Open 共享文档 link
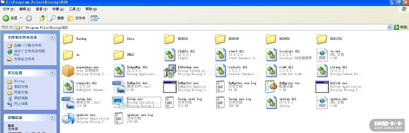This screenshot has height=133, width=409. pyautogui.click(x=21, y=92)
